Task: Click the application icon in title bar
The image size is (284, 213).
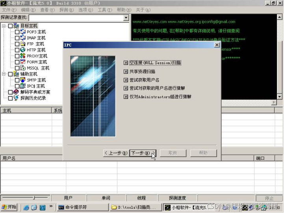Action: 3,3
